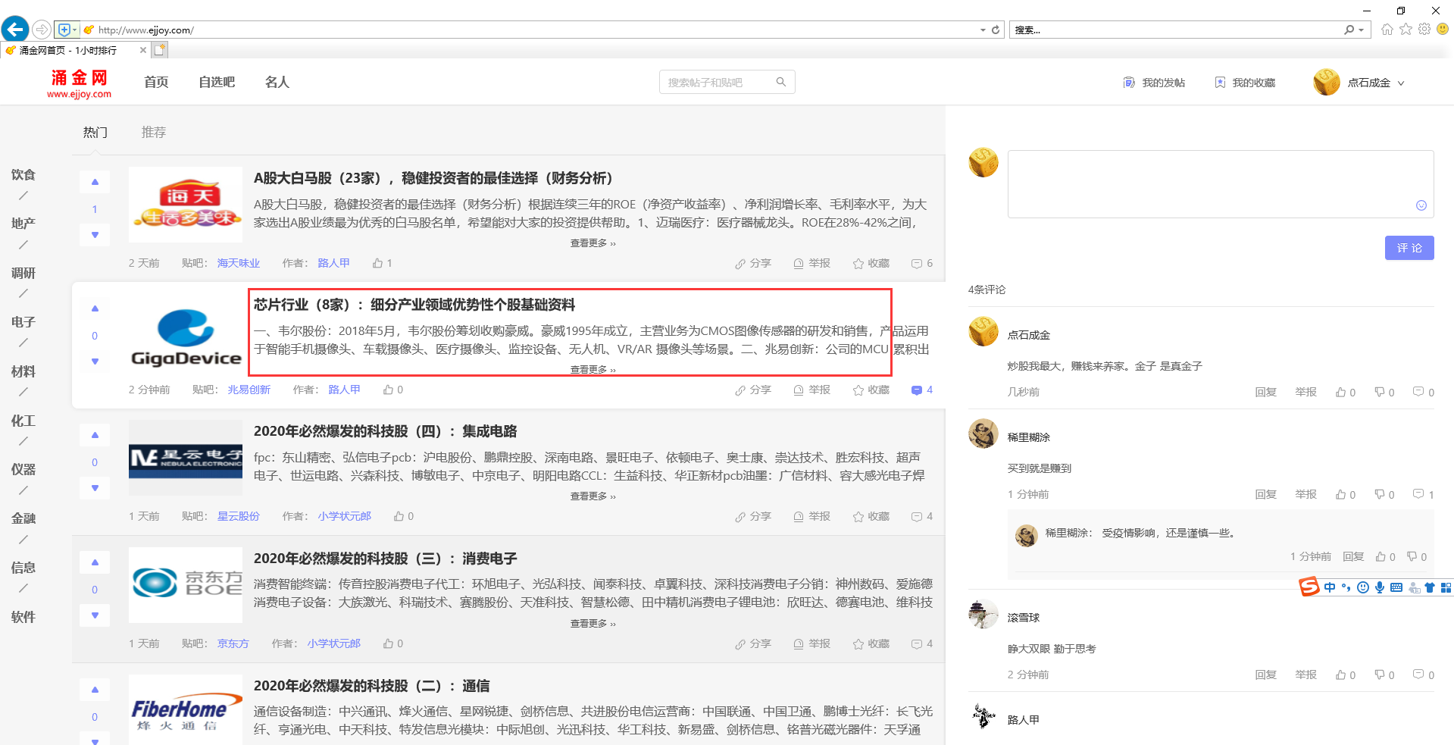Reply to 点石成金's comment
Image resolution: width=1454 pixels, height=745 pixels.
click(1265, 392)
